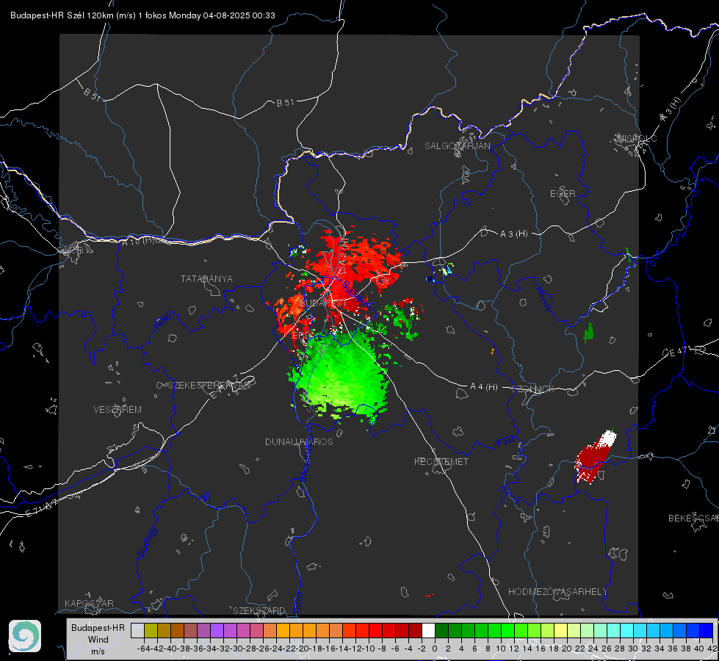
Task: Click the SZÉKESFEHÉRVÁR city label
Action: point(211,385)
